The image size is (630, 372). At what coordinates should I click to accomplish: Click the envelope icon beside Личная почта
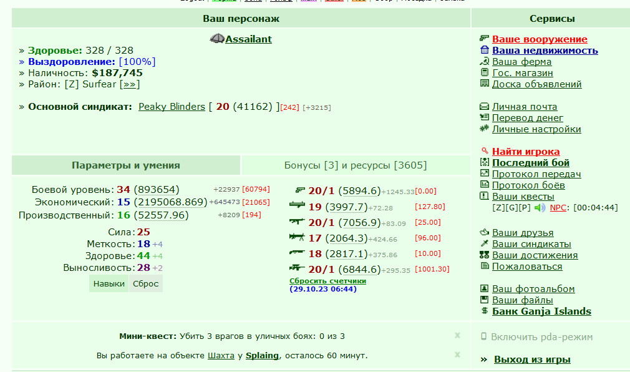point(484,106)
